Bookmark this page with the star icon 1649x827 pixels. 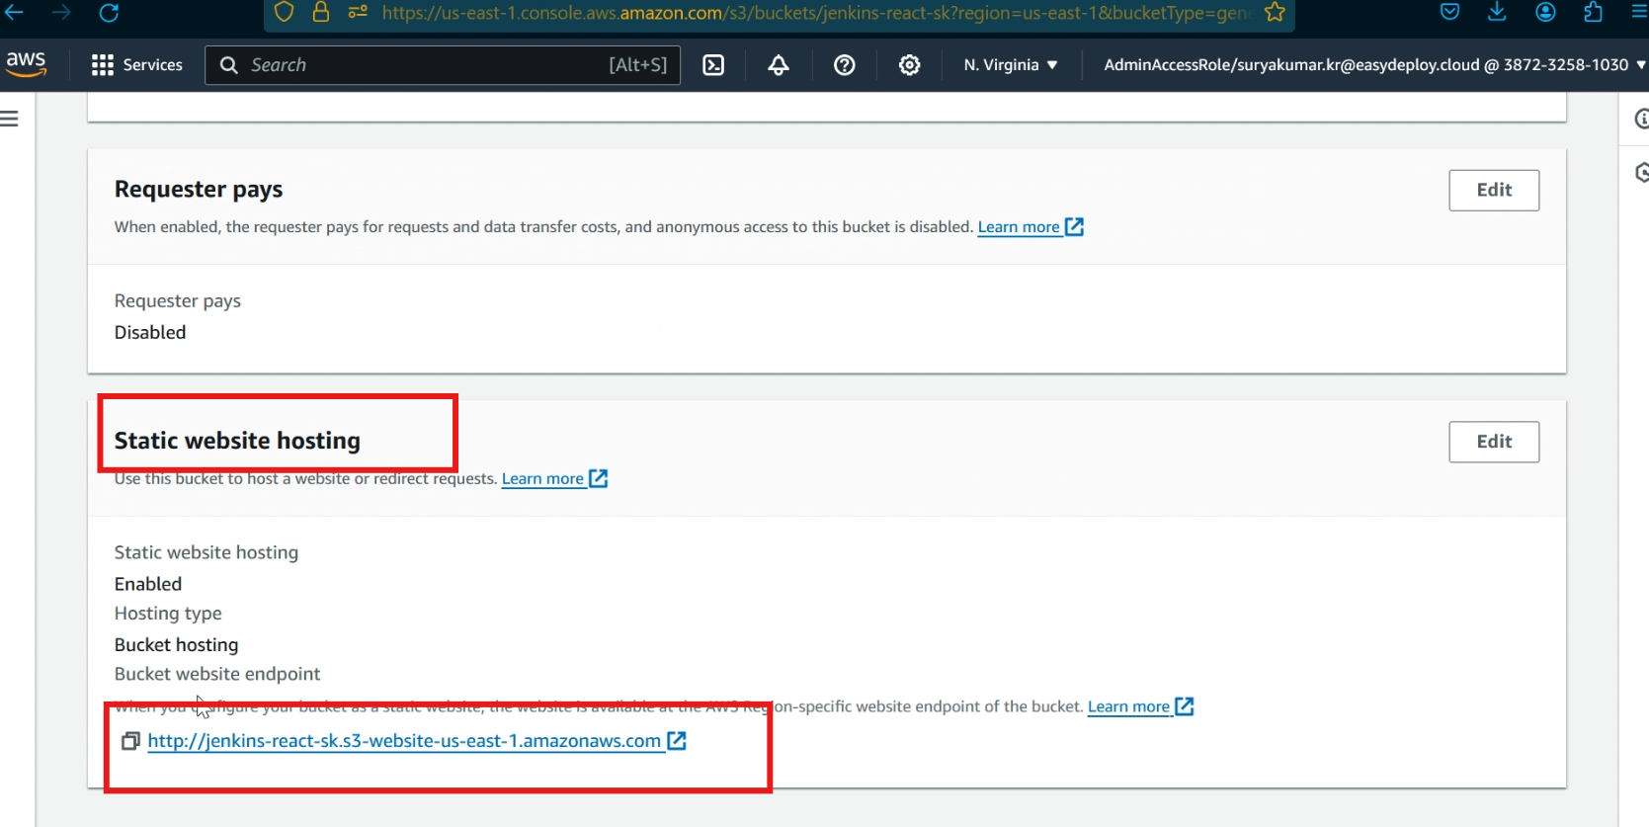pyautogui.click(x=1275, y=12)
